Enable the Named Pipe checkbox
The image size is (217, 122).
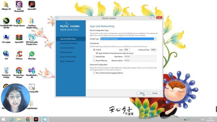(94, 57)
